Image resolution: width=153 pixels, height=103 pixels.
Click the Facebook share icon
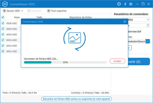click(125, 4)
